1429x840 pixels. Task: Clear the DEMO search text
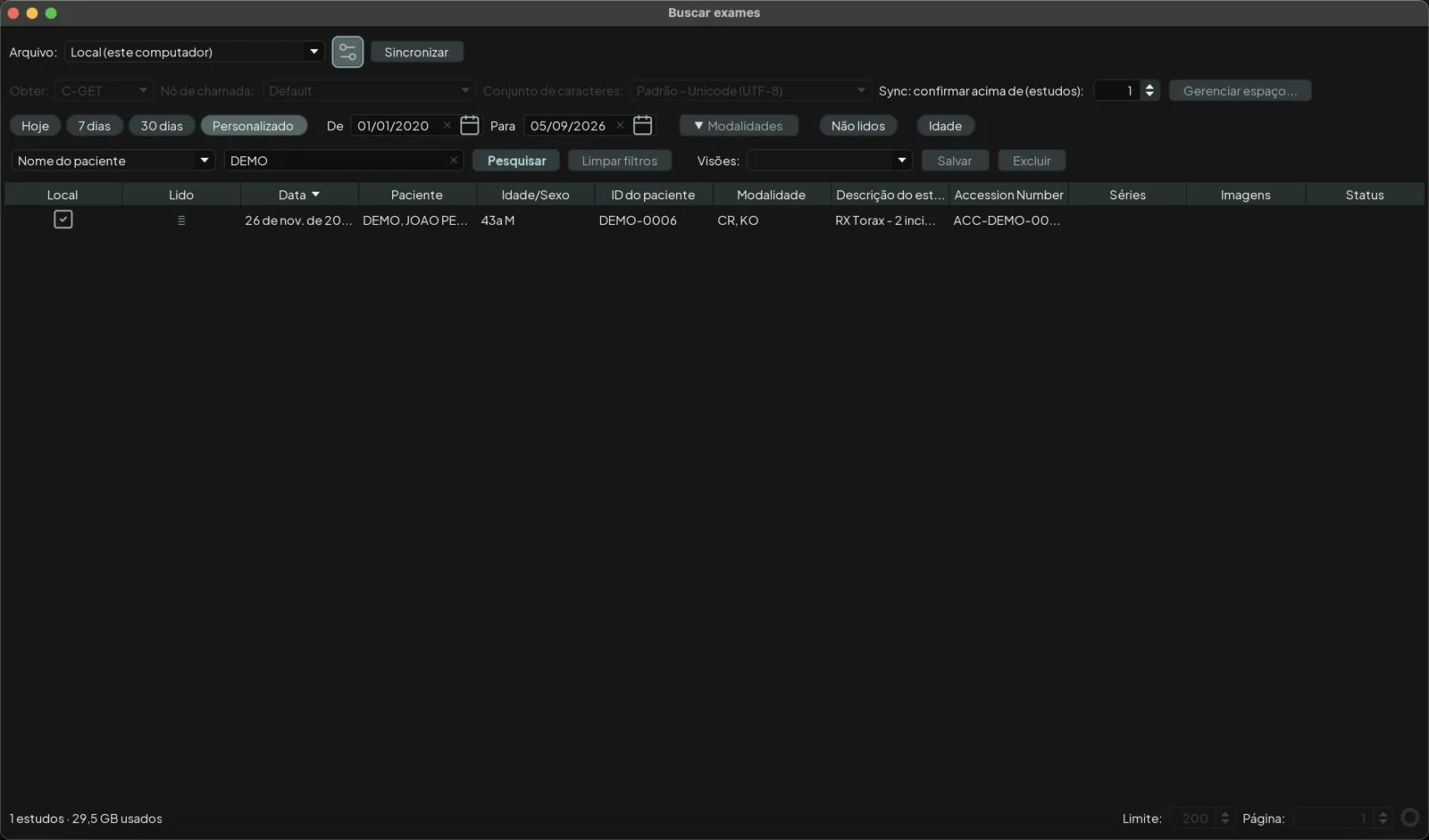coord(454,160)
